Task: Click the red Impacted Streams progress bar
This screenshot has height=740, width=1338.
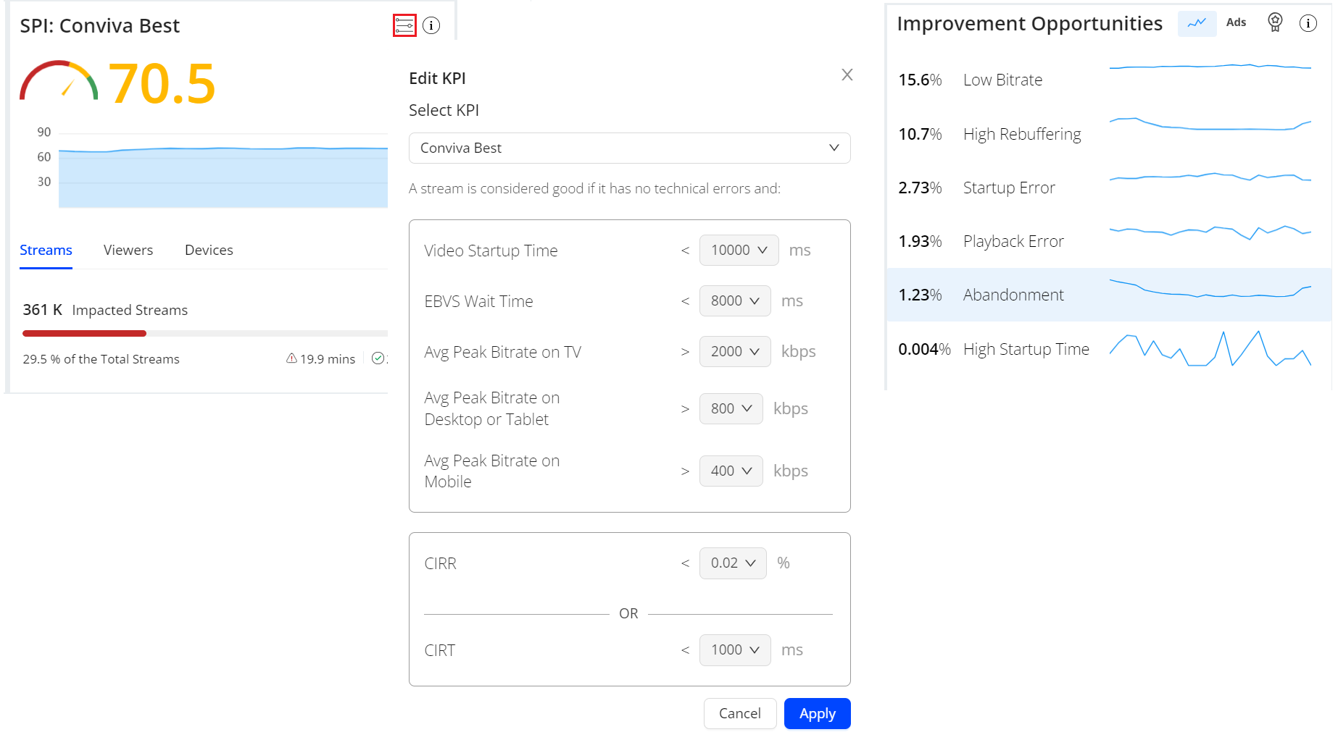Action: [85, 333]
